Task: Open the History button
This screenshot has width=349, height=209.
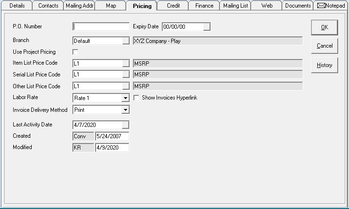Action: (324, 65)
